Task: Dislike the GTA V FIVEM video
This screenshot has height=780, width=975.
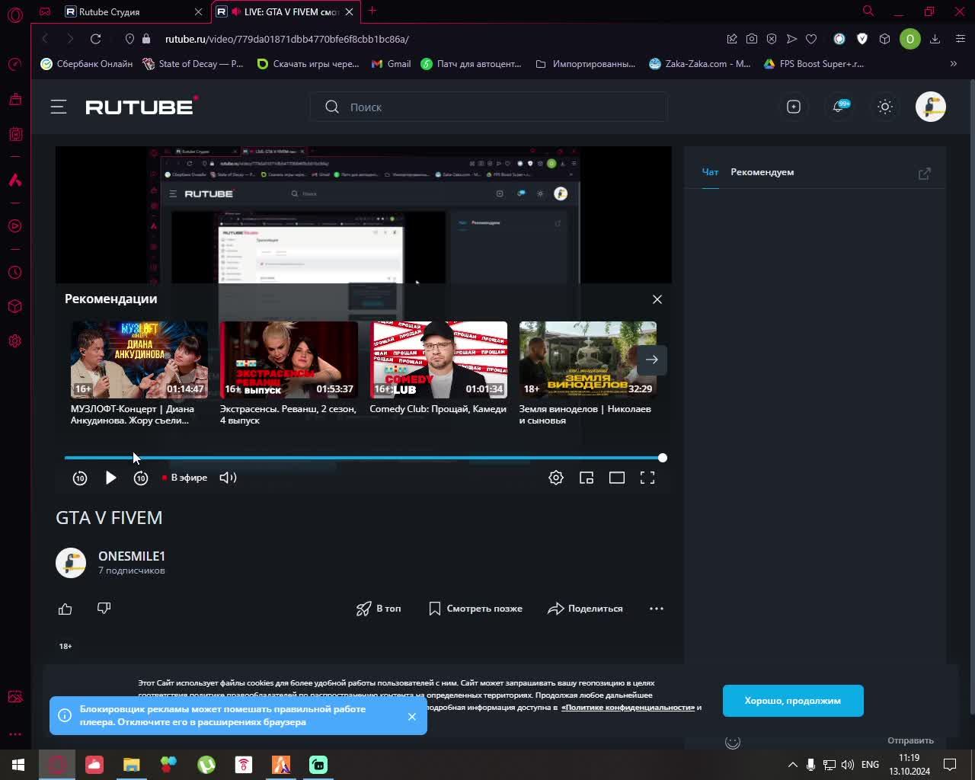Action: click(x=104, y=609)
